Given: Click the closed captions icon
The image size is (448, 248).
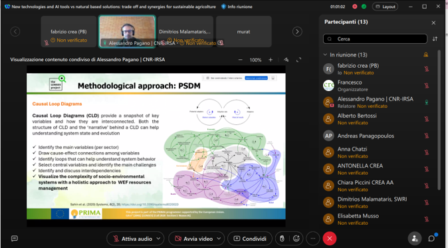Looking at the screenshot, I should tap(14, 238).
